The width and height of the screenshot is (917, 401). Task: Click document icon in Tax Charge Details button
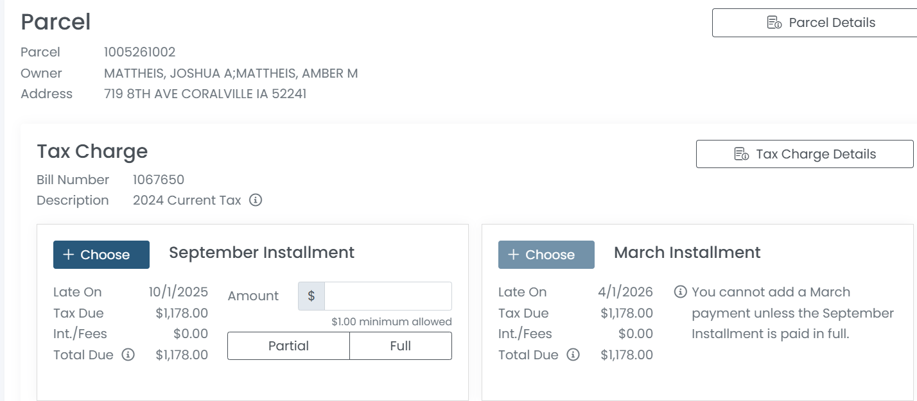[742, 154]
